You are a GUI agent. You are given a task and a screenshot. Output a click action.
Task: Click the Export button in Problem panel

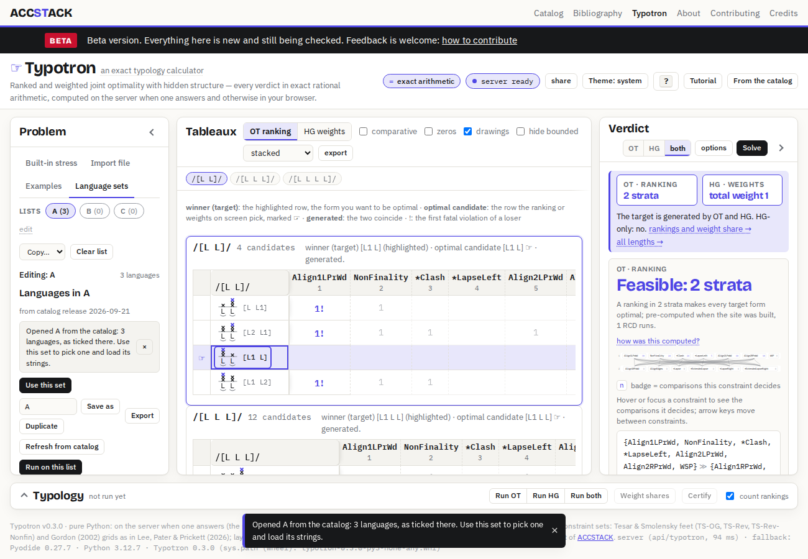pyautogui.click(x=142, y=416)
